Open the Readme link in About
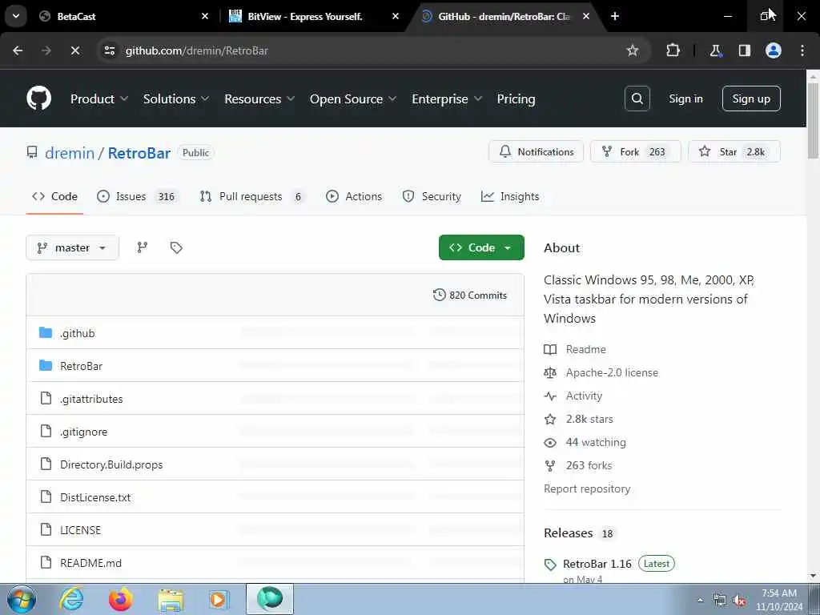 (x=585, y=349)
